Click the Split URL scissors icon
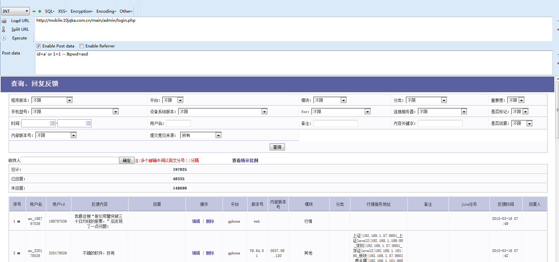 point(4,29)
